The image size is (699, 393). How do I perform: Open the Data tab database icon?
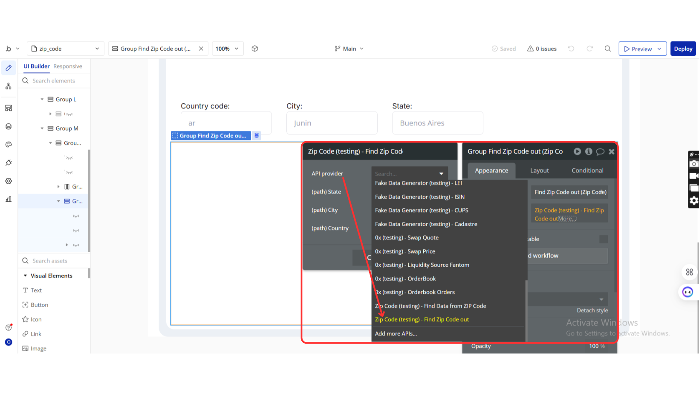[x=9, y=126]
